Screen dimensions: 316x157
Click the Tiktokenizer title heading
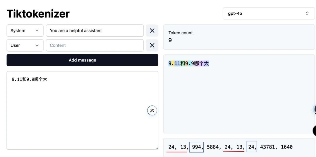coord(38,14)
